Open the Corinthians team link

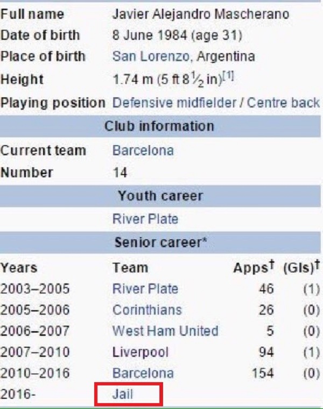click(x=147, y=310)
